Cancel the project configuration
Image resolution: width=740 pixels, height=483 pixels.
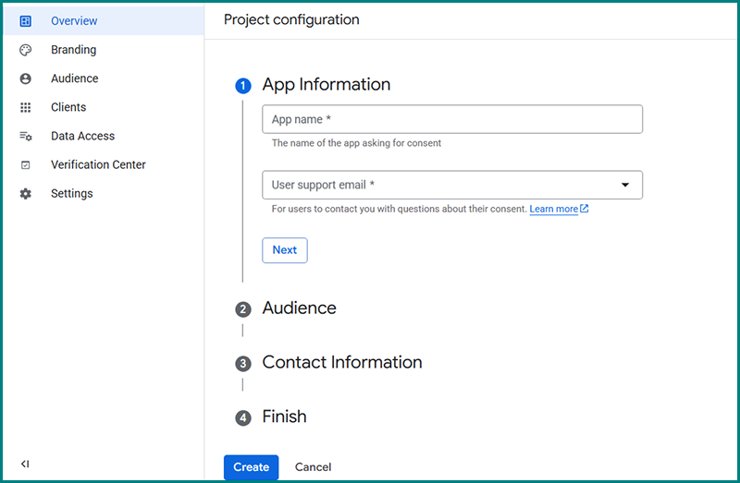click(313, 467)
